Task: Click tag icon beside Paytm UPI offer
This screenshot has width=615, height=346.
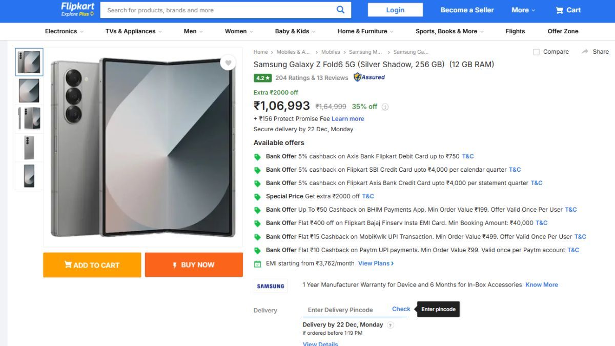Action: point(257,251)
